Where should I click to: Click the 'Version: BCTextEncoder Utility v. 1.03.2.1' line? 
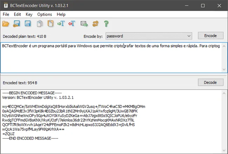coord(38,98)
